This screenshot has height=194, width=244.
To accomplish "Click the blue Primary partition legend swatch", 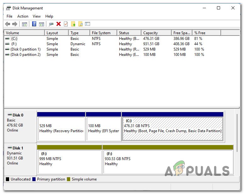I will coord(34,179).
